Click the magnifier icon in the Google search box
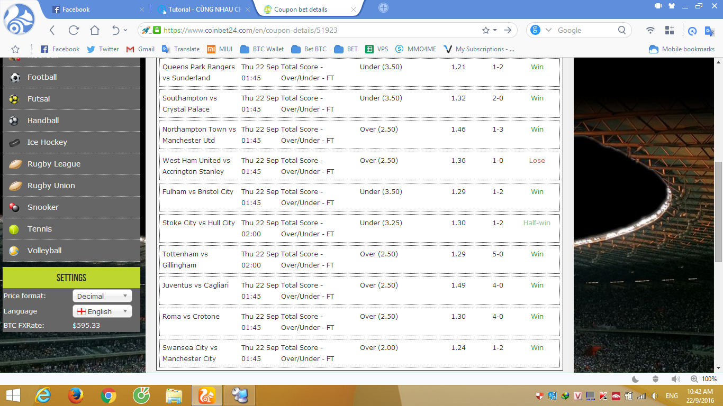The width and height of the screenshot is (723, 406). (x=622, y=30)
